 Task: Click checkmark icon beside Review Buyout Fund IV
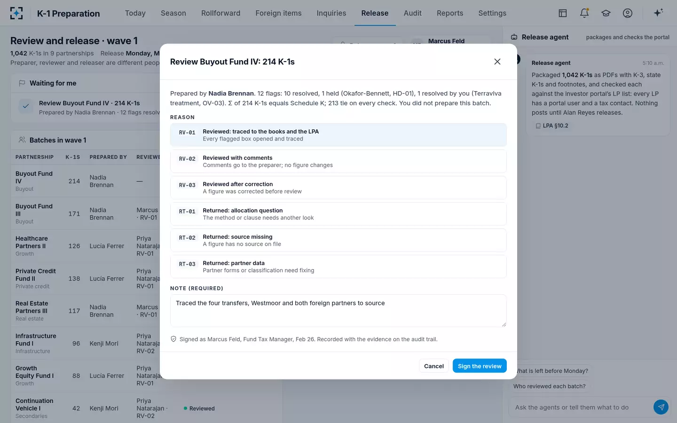[26, 106]
